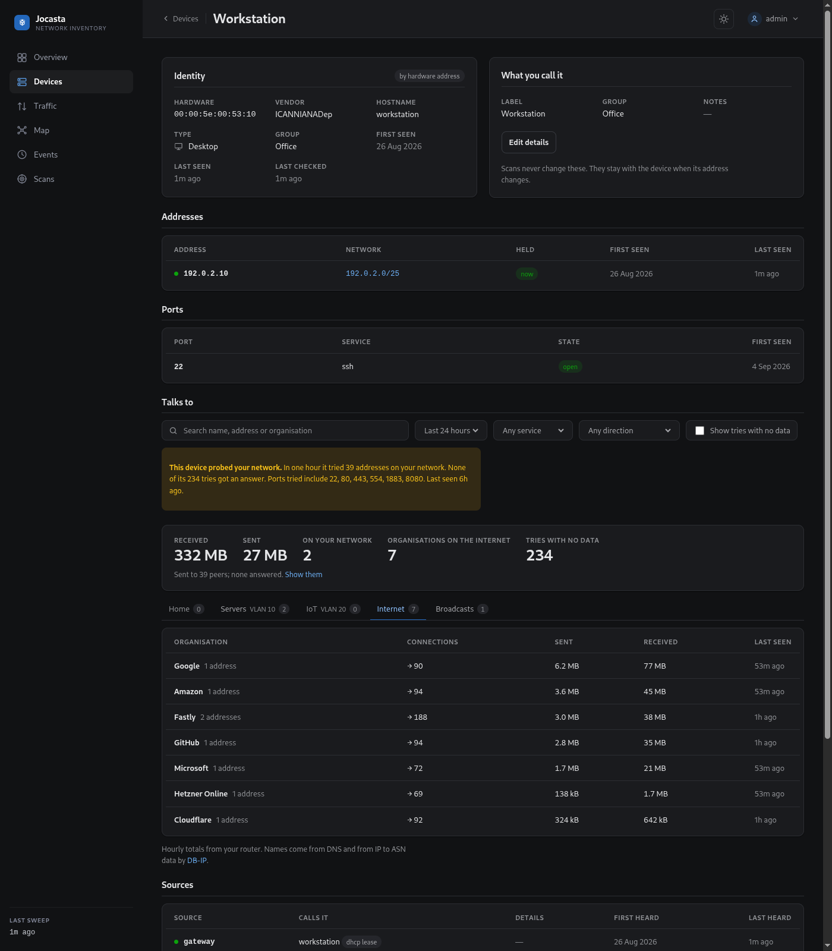Click the Amazon organisation row
The width and height of the screenshot is (832, 951).
[x=483, y=692]
